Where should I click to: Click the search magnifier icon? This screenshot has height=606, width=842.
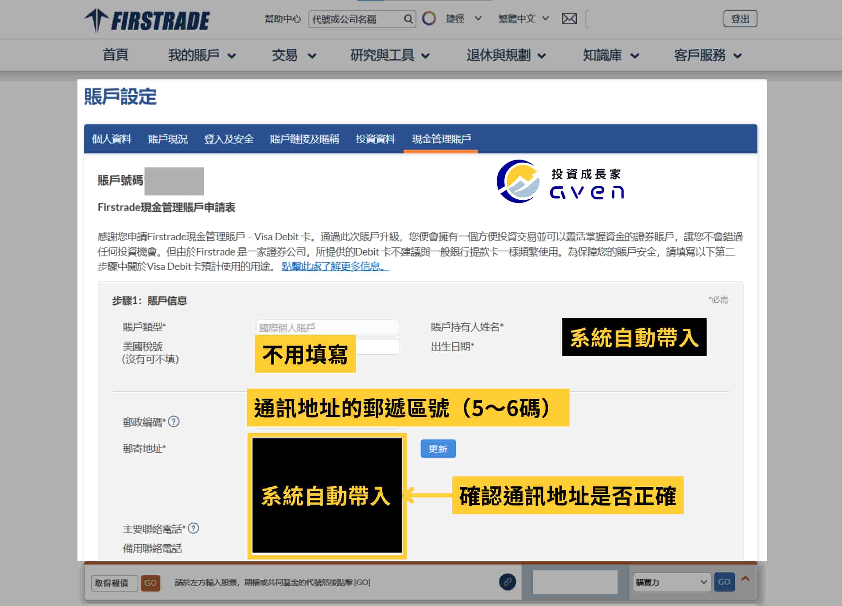pyautogui.click(x=409, y=19)
